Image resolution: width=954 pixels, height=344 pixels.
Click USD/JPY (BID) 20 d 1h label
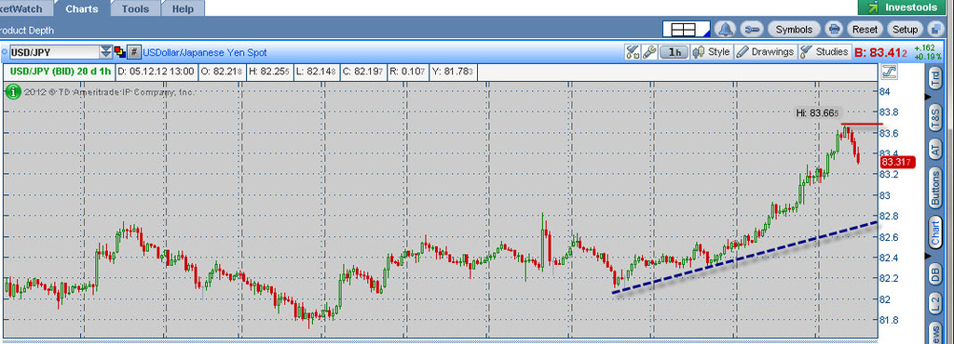click(61, 72)
